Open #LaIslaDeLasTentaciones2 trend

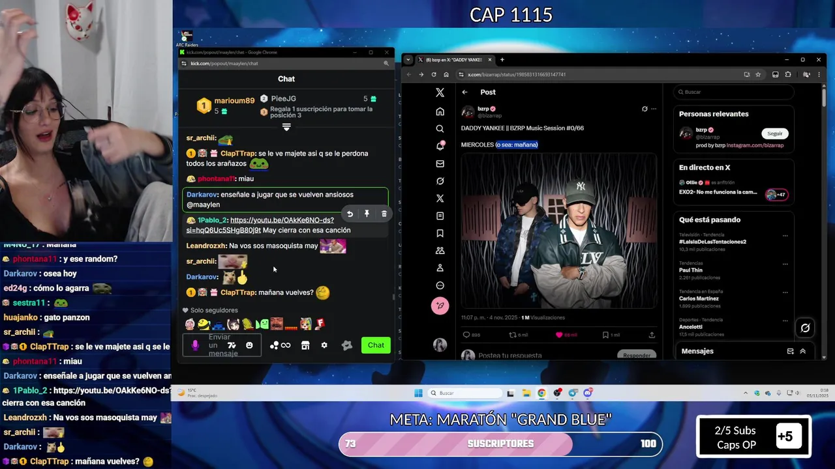[x=712, y=242]
